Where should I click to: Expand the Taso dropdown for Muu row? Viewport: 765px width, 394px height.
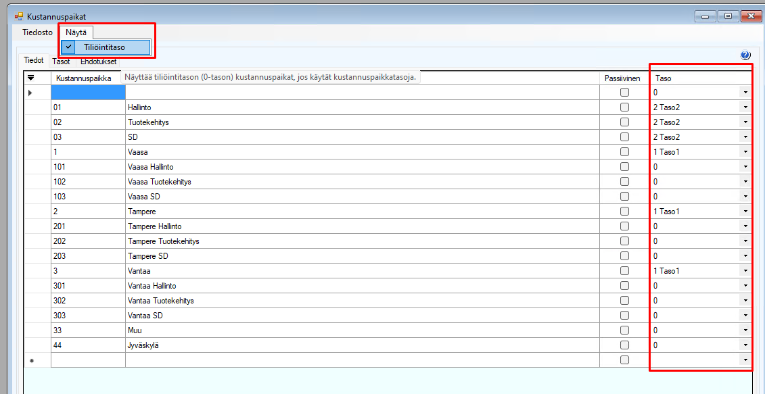(745, 330)
